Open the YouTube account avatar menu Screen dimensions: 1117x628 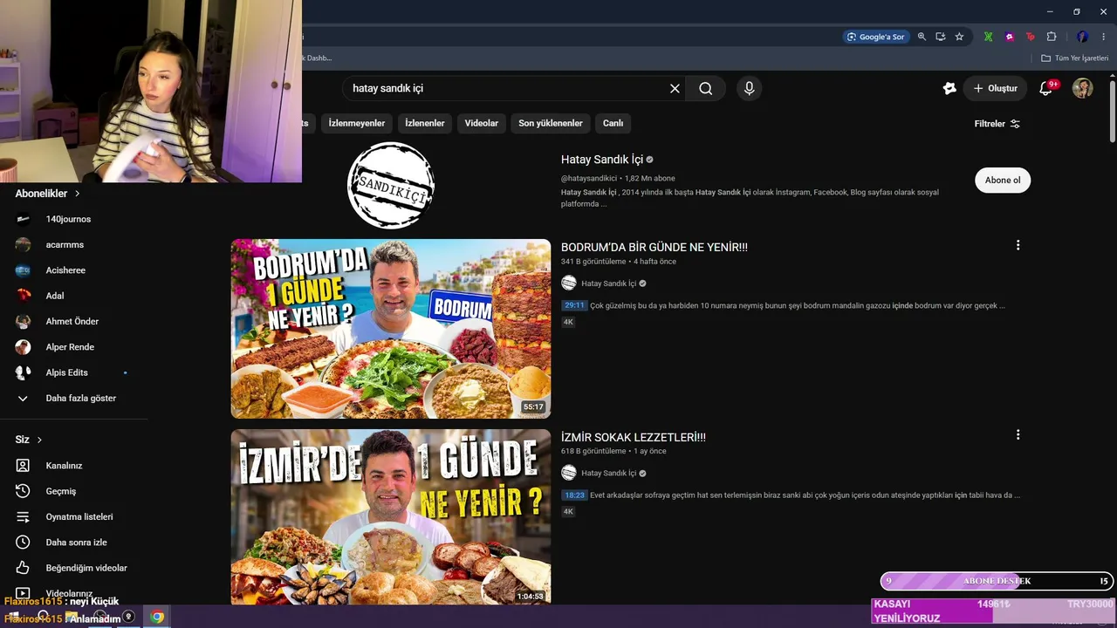click(1083, 88)
